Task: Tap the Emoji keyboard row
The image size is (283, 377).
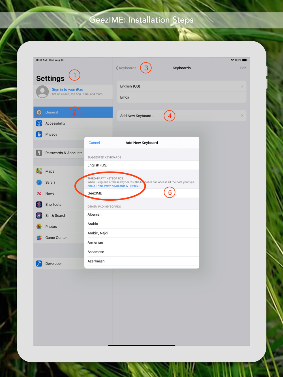Action: (182, 97)
